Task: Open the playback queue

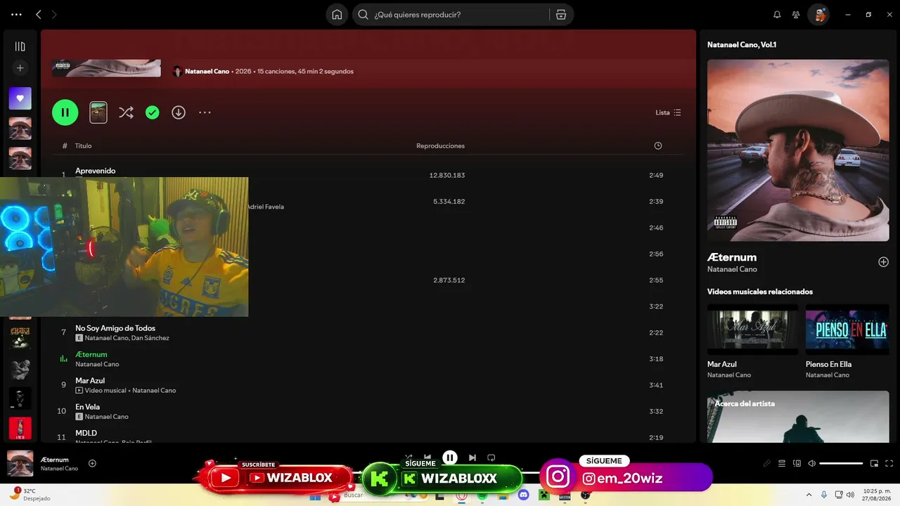Action: pos(782,464)
